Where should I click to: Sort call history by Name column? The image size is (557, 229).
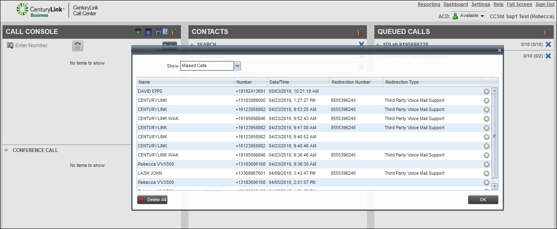click(x=186, y=82)
